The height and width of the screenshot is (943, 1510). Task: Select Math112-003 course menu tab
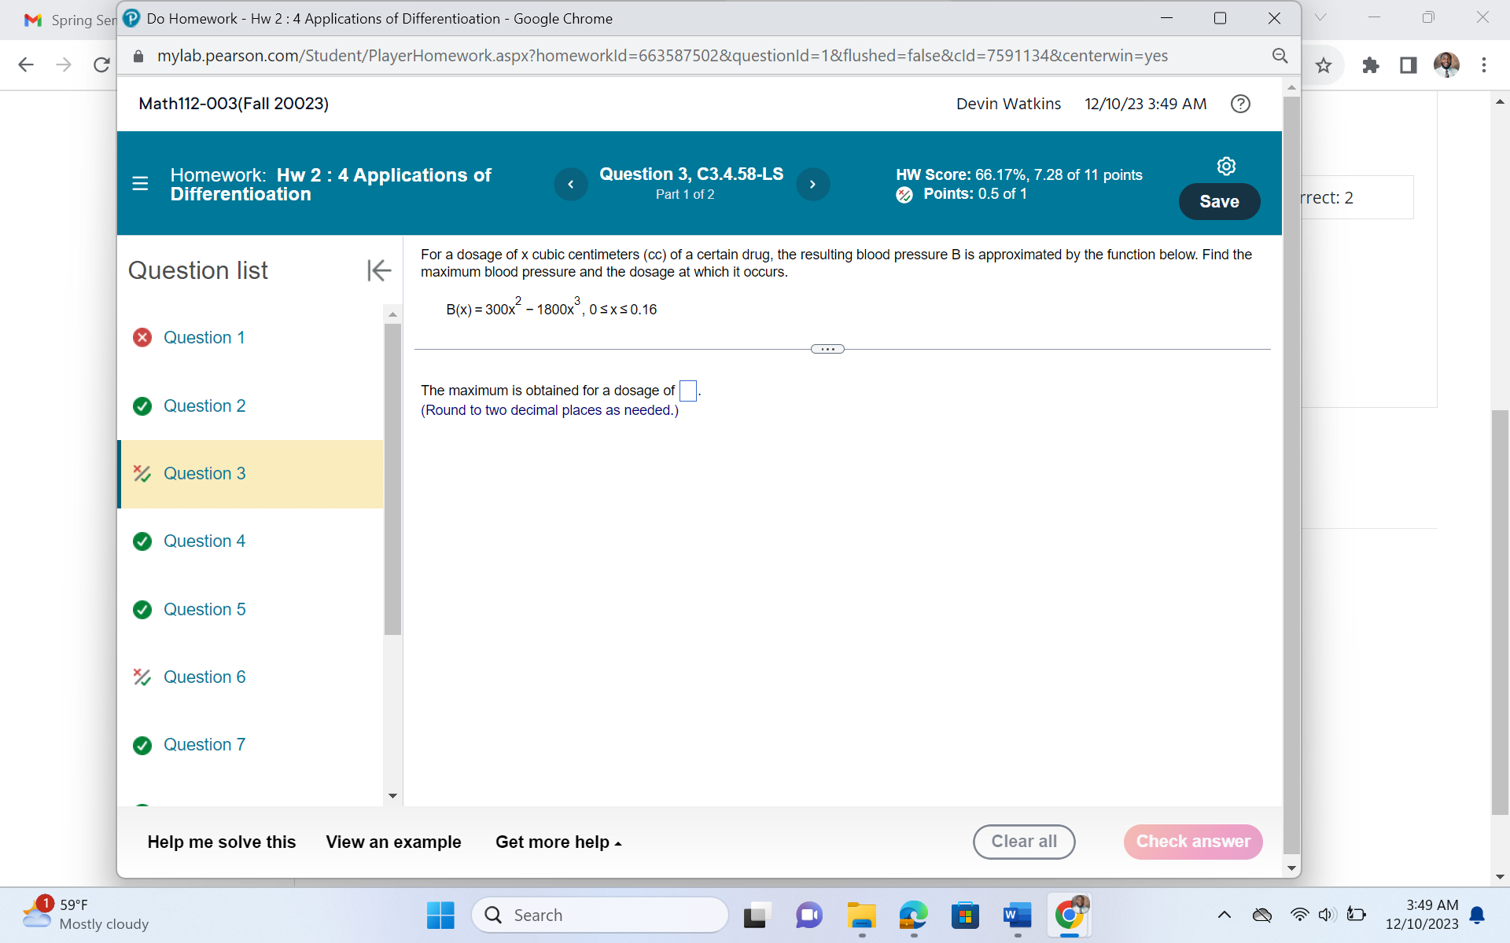click(234, 103)
